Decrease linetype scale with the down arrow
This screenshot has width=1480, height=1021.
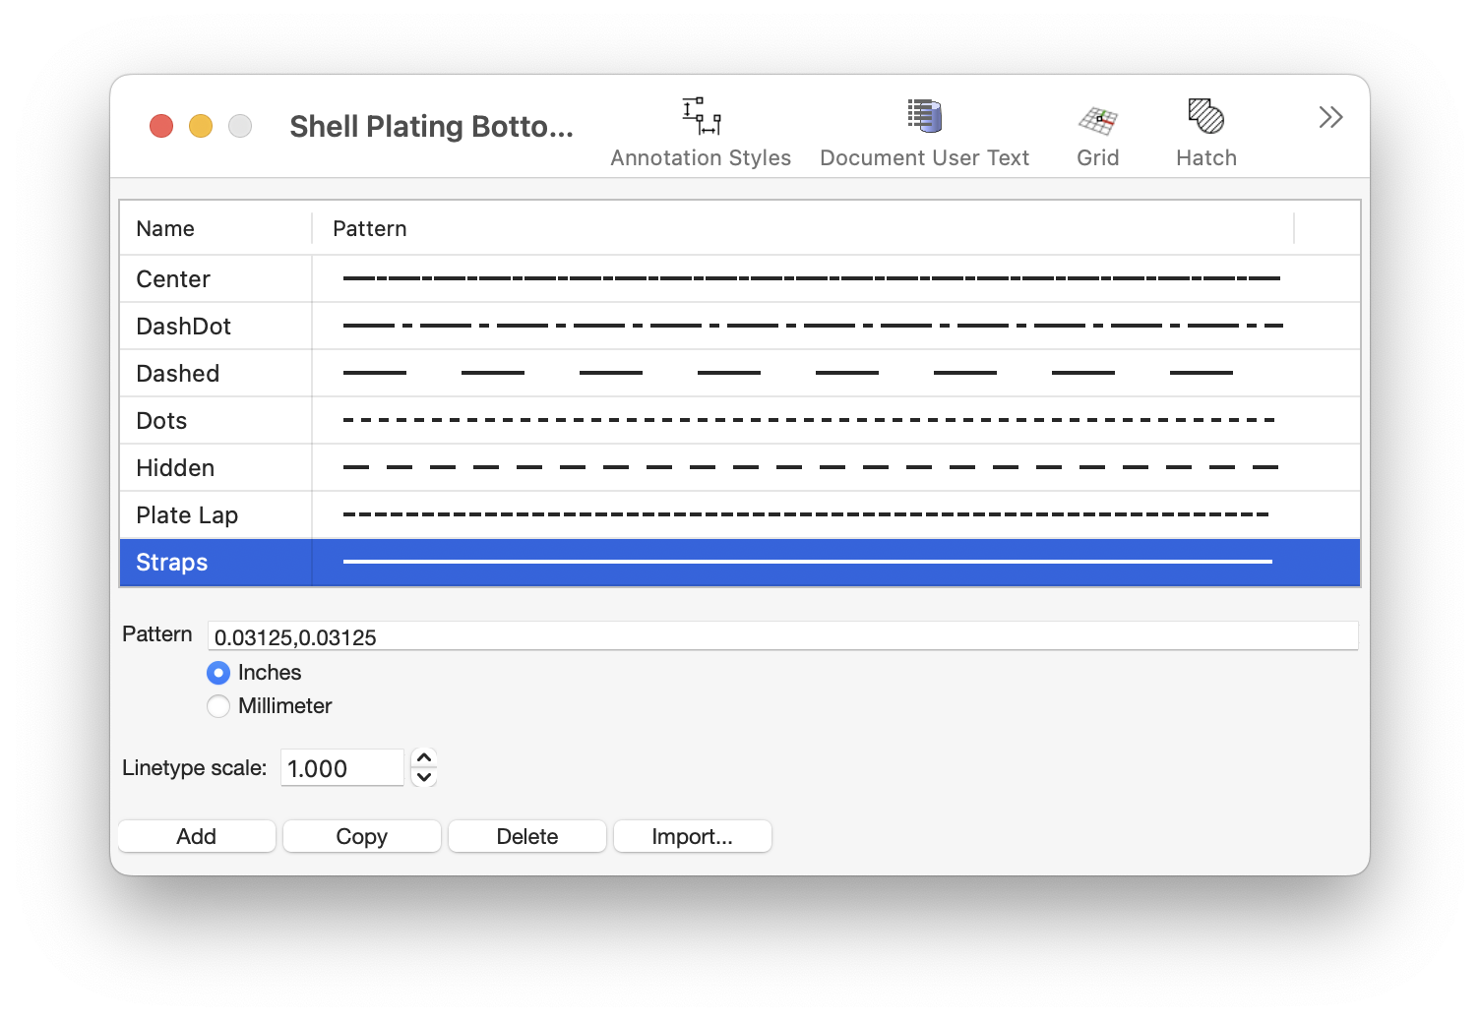pos(423,777)
